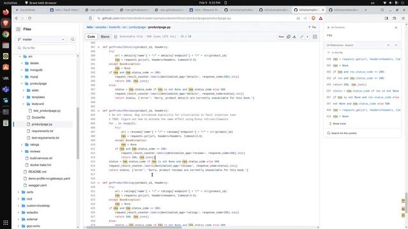Open demo-profile-no-gateways.yaml file
Screen dimensions: 408x229
tap(49, 178)
